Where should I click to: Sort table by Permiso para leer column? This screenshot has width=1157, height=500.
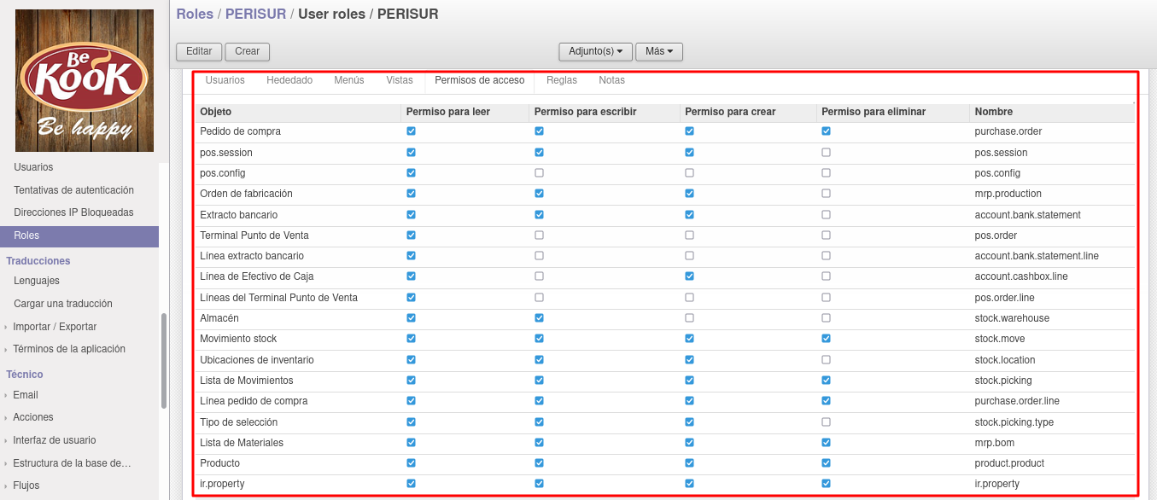pos(448,112)
